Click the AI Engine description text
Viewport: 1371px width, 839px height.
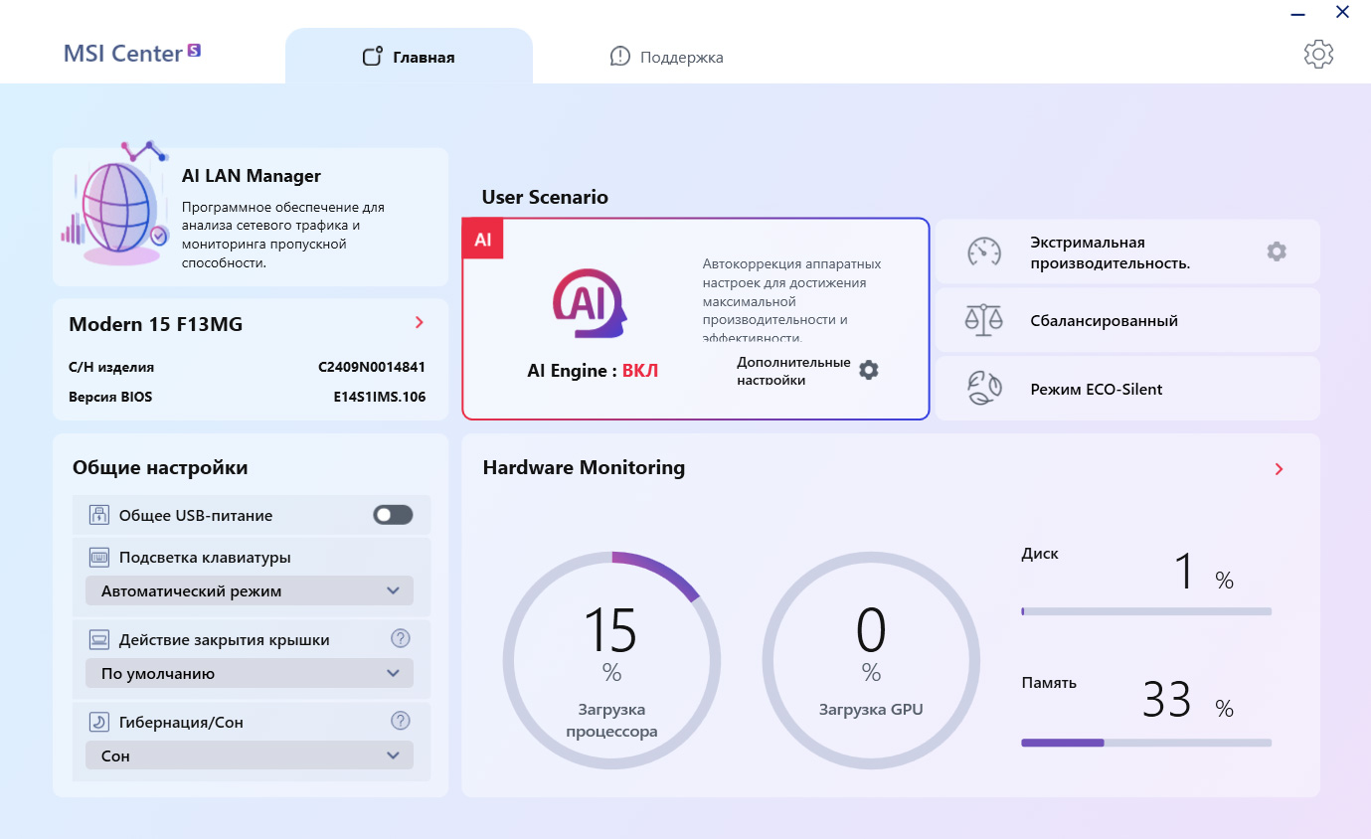click(x=791, y=301)
